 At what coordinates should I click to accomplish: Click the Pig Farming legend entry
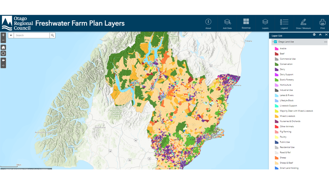pos(285,132)
